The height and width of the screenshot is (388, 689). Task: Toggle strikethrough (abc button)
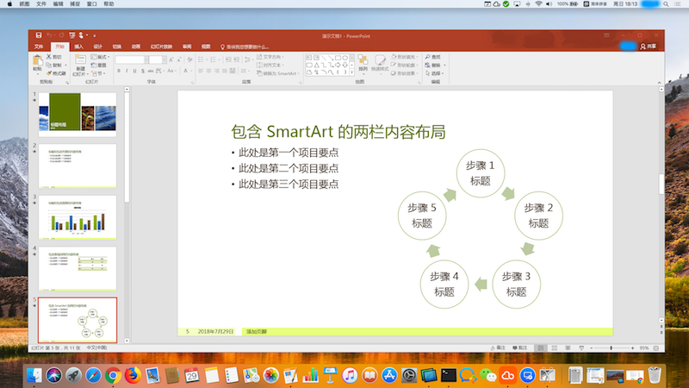coord(151,71)
